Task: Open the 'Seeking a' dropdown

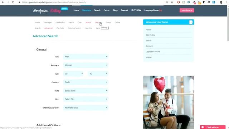Action: (86, 65)
